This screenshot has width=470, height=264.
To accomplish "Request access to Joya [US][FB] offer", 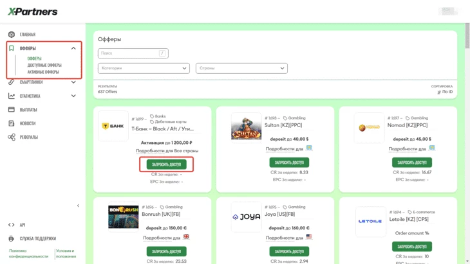I will click(x=289, y=251).
